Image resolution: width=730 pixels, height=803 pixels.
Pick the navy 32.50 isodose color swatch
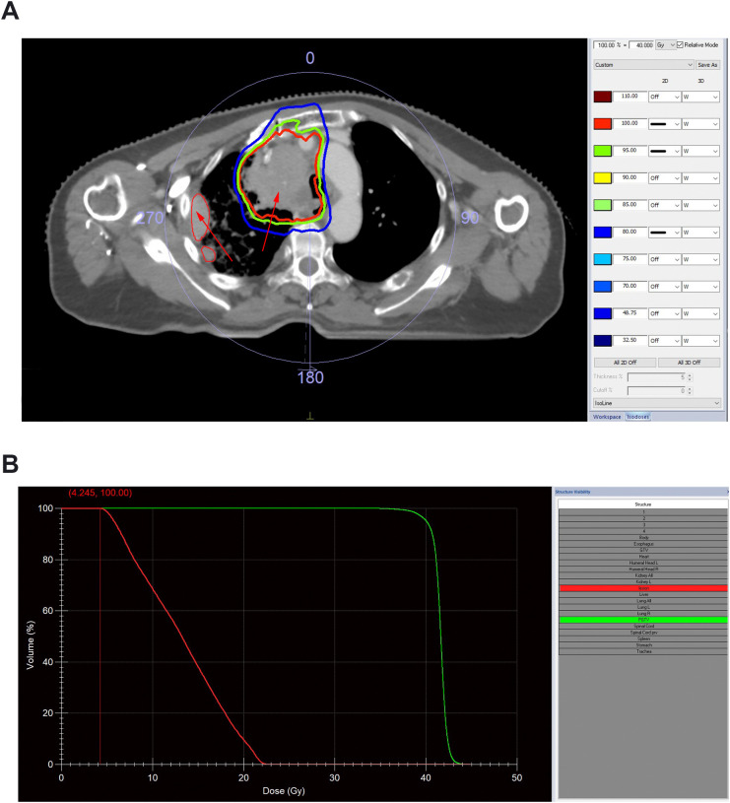[603, 341]
